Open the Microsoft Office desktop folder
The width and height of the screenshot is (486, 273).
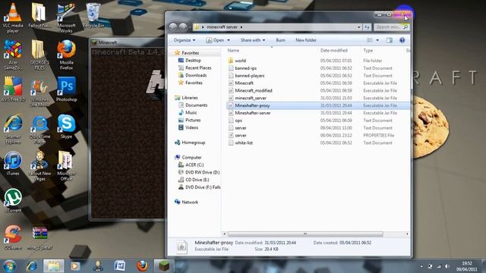click(66, 165)
